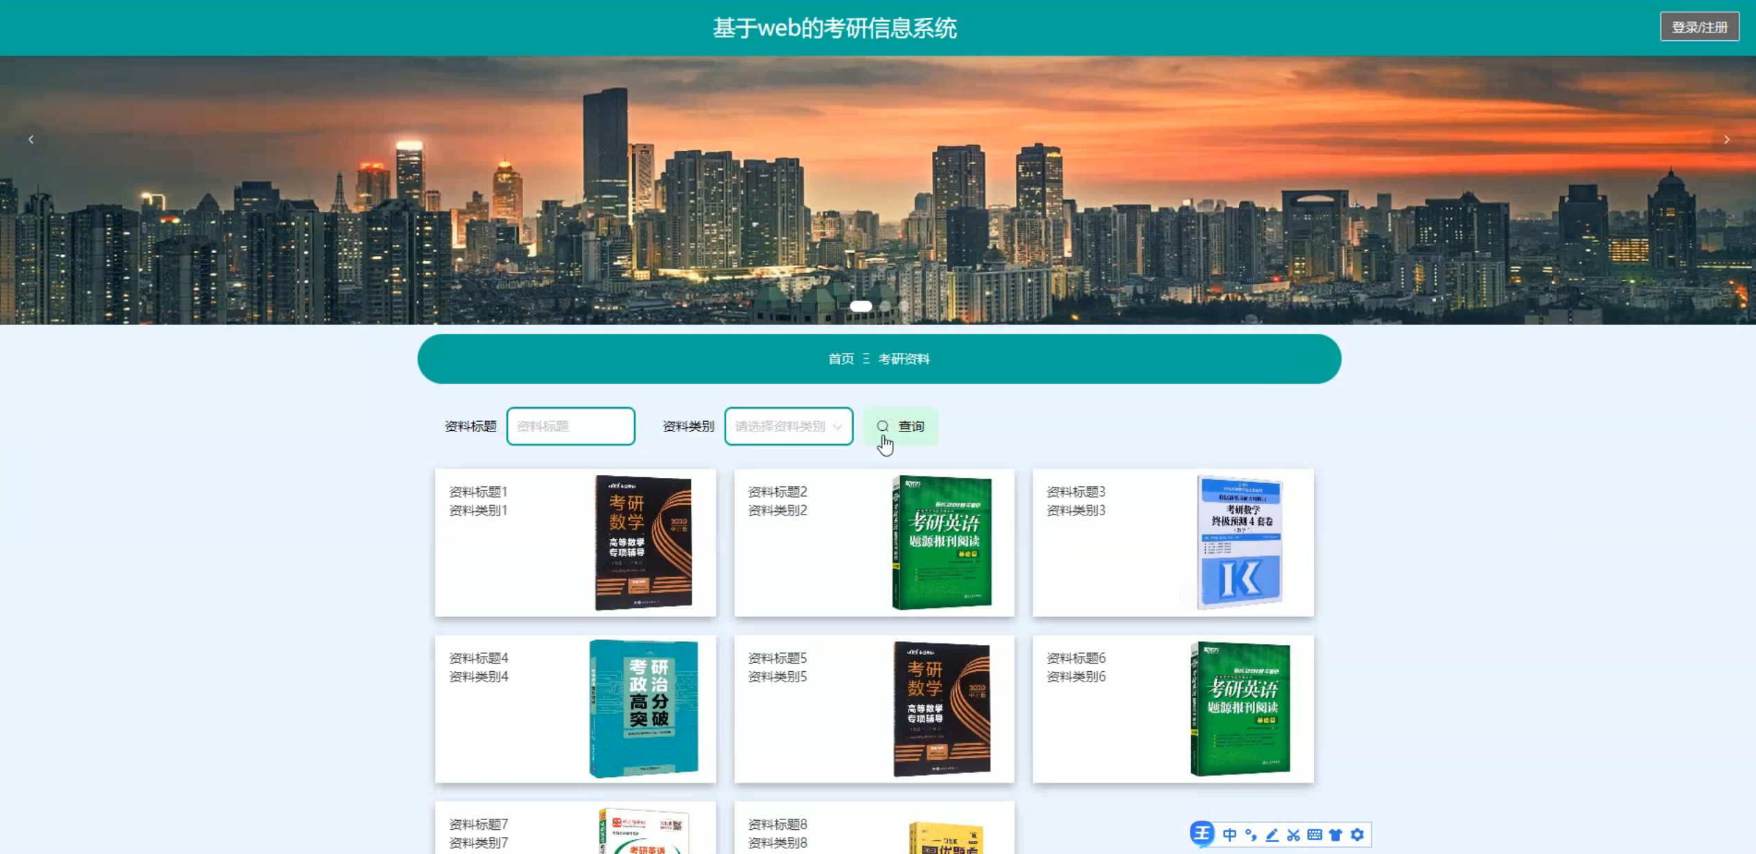
Task: Expand the 资料类别 category dropdown
Action: coord(789,426)
